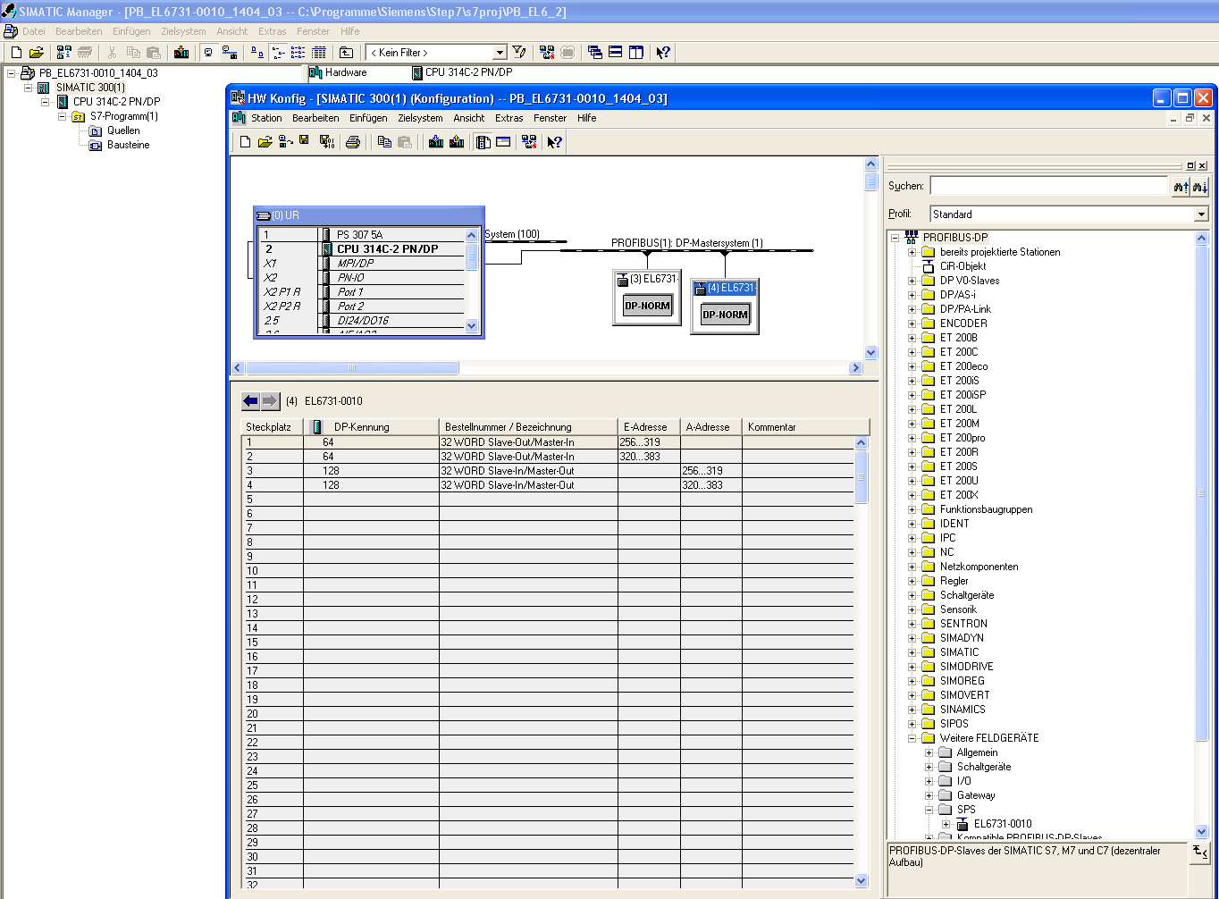
Task: Click the A-Adresse column header
Action: [711, 427]
